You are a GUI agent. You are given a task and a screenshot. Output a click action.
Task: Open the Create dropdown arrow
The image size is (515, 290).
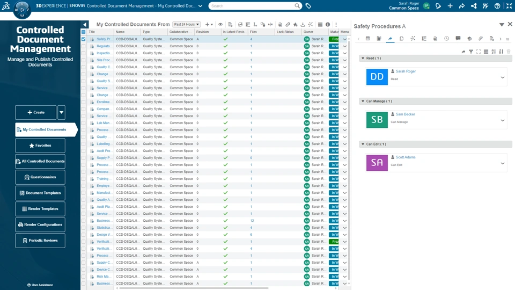(61, 112)
